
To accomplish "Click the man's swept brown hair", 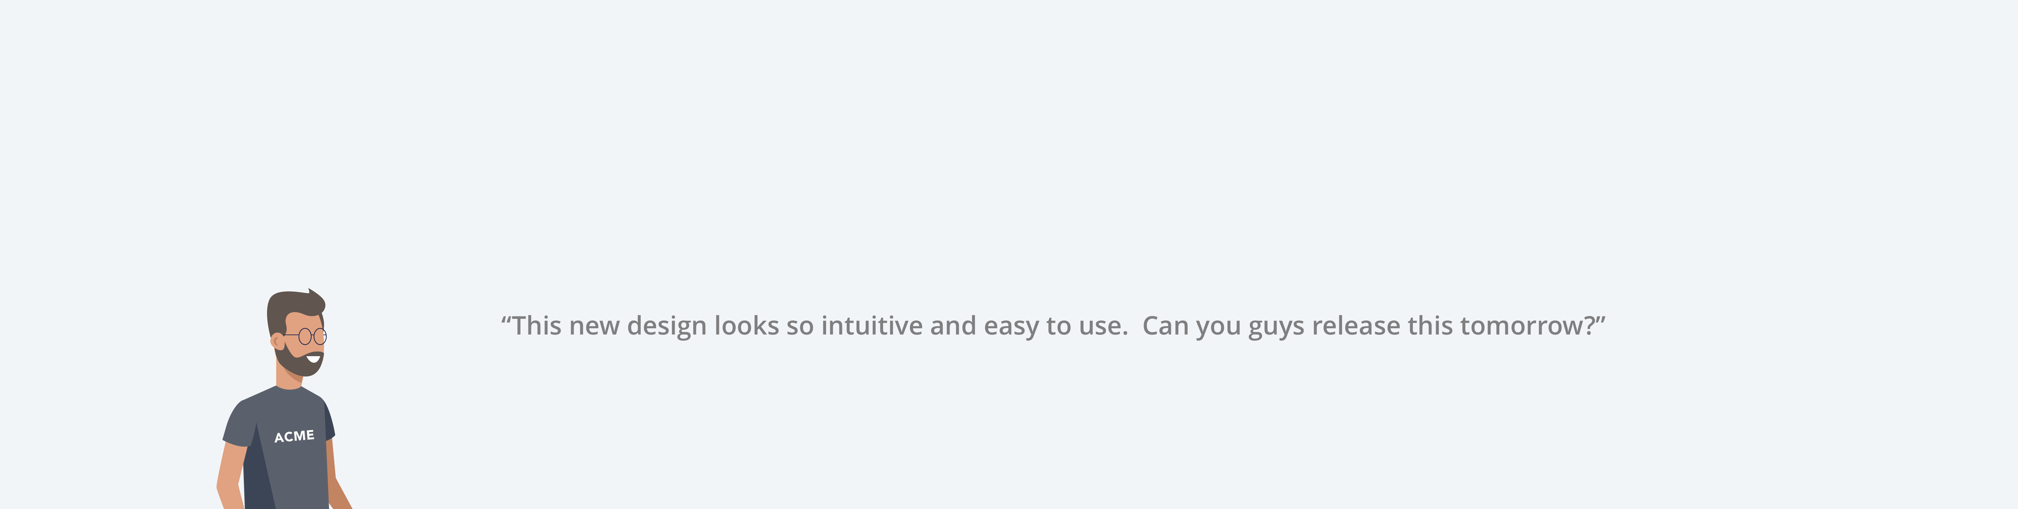I will tap(294, 312).
